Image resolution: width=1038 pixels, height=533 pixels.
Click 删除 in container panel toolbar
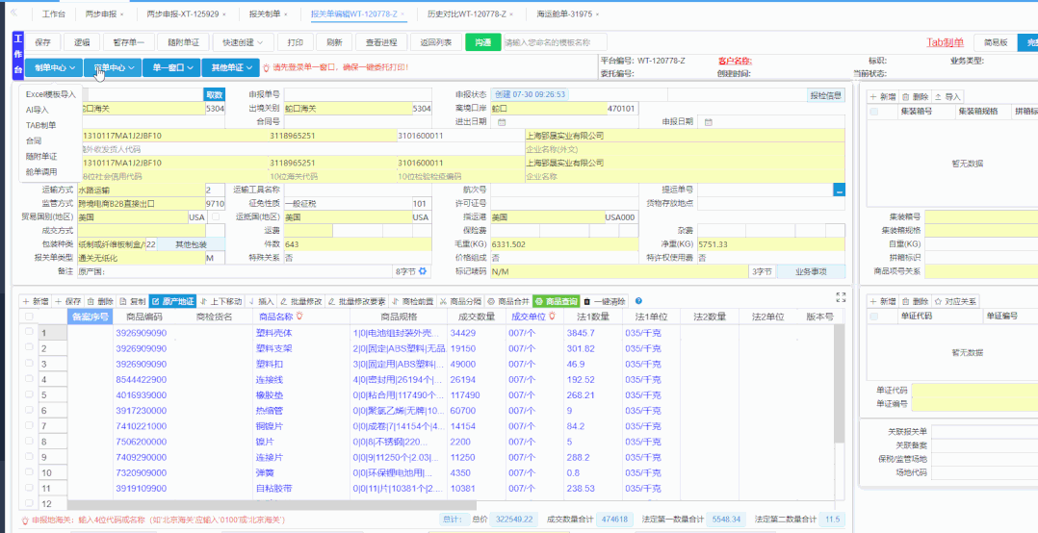(915, 96)
